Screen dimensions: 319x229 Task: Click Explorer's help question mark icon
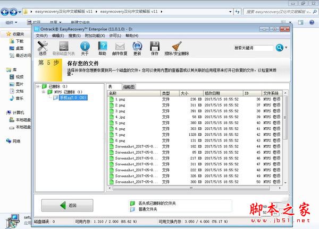[x=312, y=22]
